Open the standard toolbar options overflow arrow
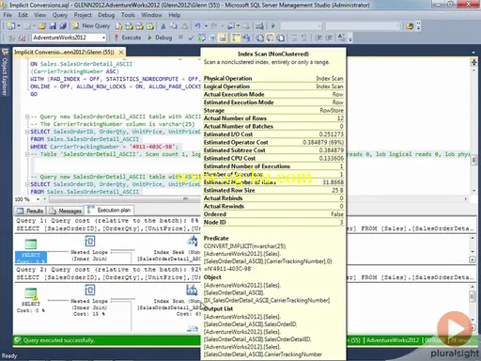 (x=419, y=26)
